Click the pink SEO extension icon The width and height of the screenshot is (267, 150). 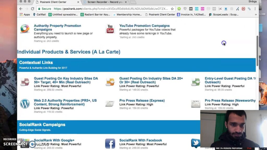pos(202,9)
